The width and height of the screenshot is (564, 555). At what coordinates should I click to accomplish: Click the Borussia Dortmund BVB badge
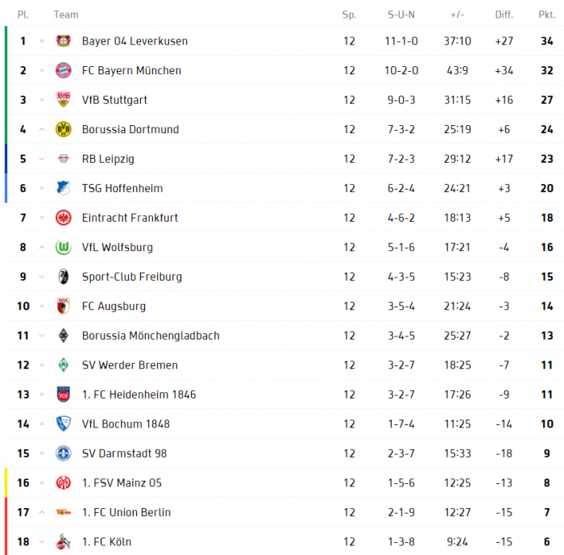point(64,129)
